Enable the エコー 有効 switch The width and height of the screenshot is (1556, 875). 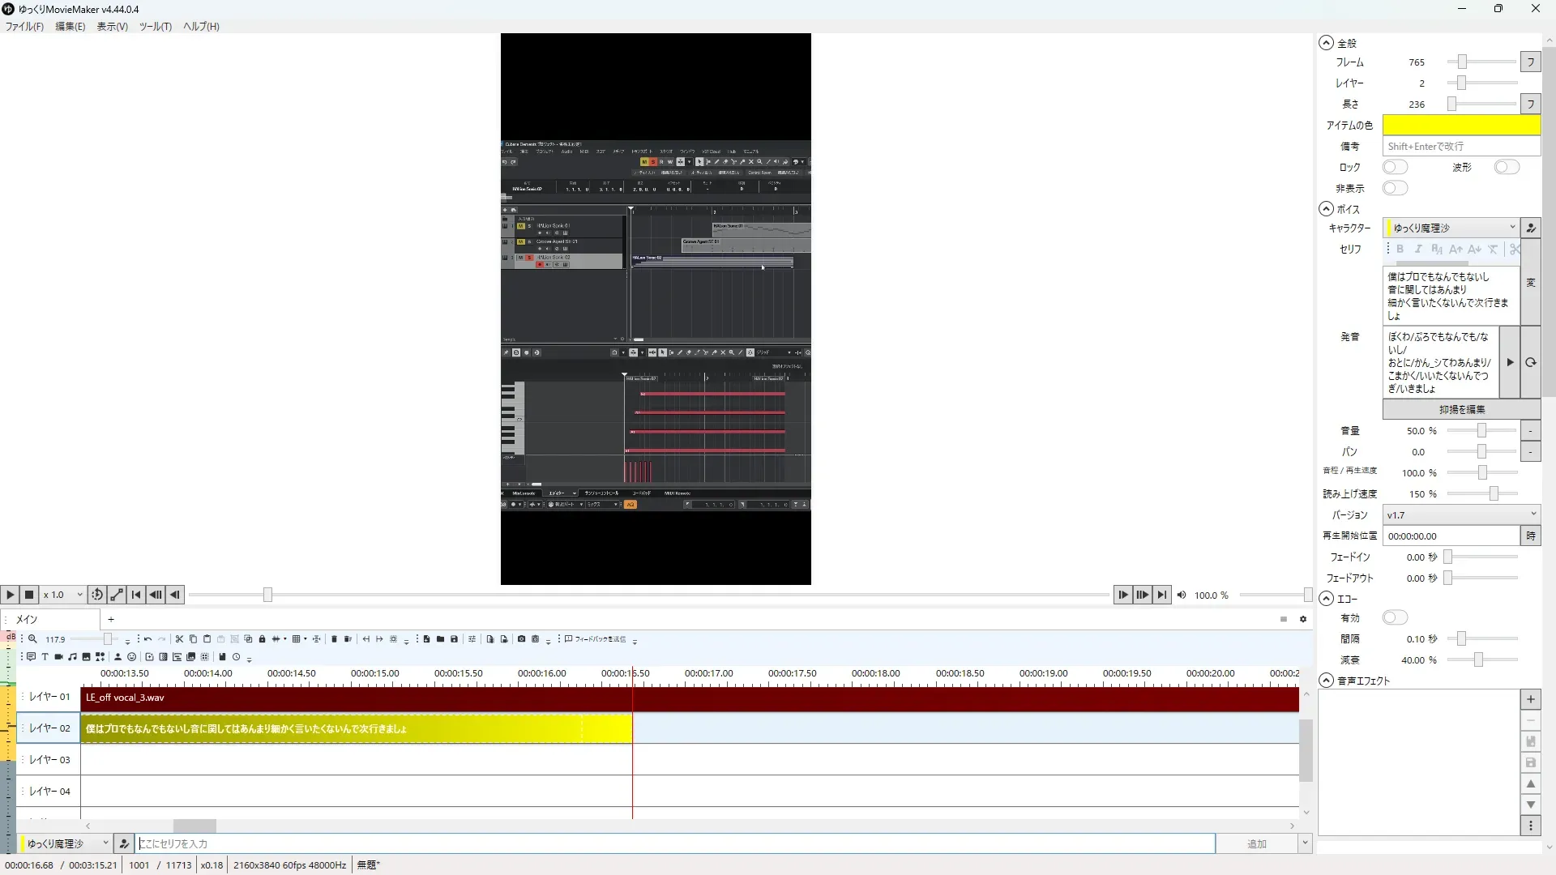(1395, 617)
